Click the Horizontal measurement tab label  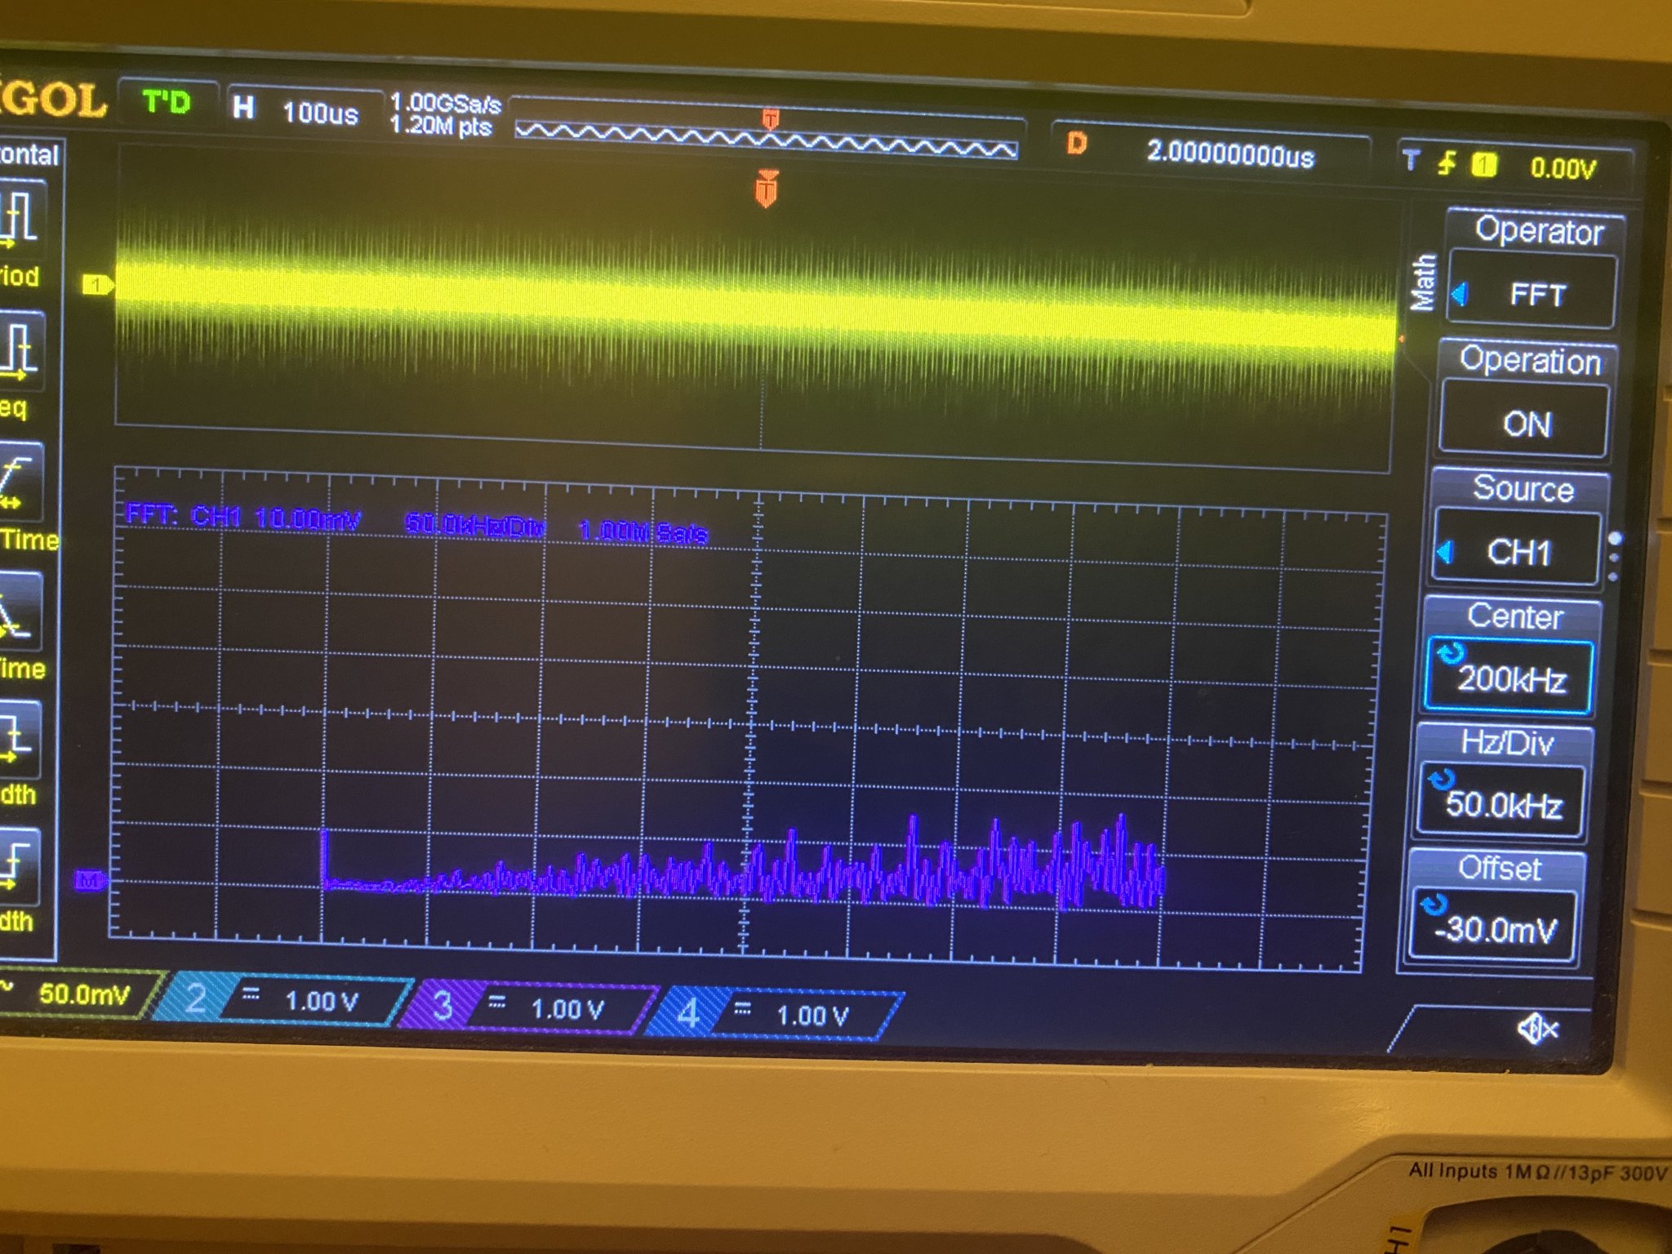29,154
